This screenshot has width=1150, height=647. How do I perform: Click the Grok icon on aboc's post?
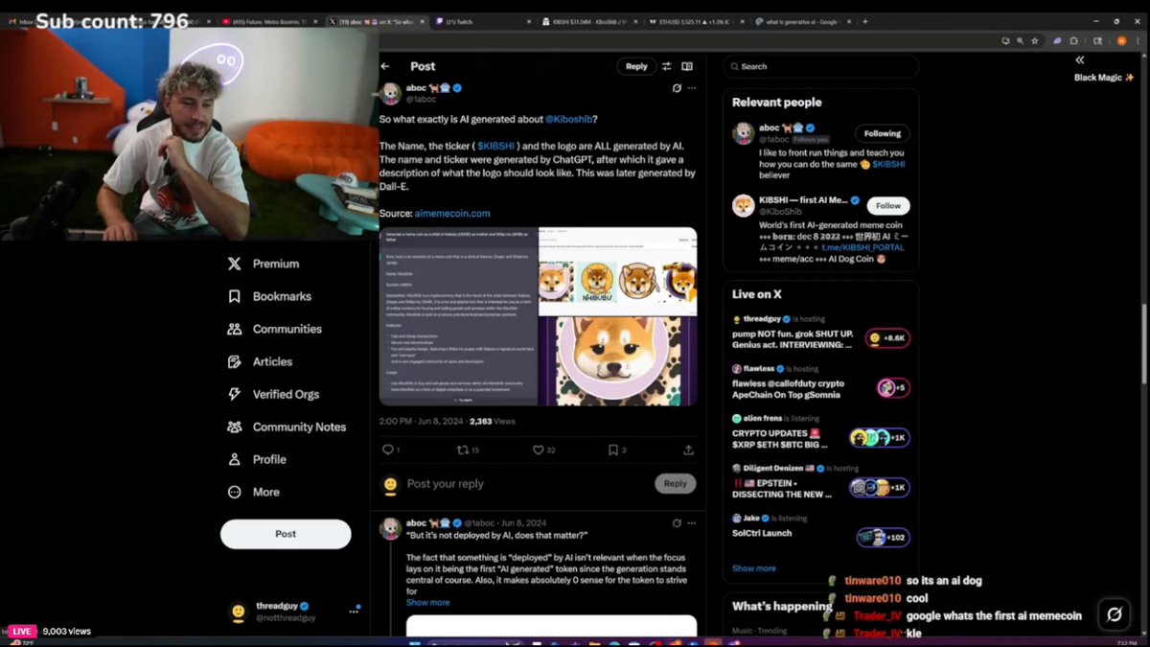point(677,87)
